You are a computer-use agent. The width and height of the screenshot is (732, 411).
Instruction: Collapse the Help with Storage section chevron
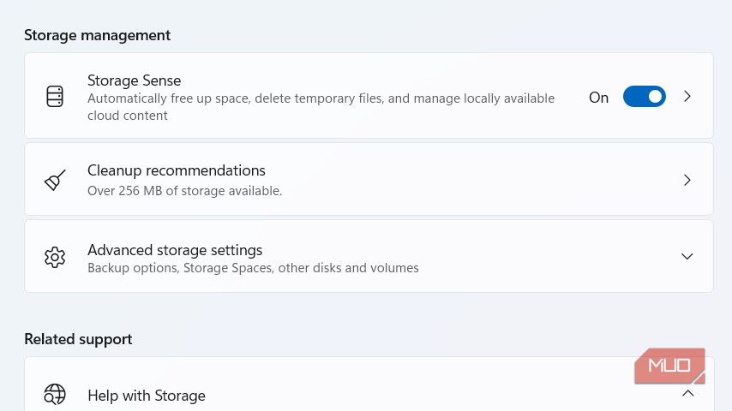[687, 394]
